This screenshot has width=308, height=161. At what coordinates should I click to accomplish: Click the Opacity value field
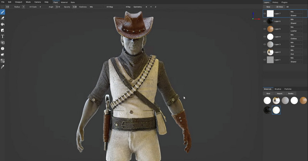[x=75, y=7]
